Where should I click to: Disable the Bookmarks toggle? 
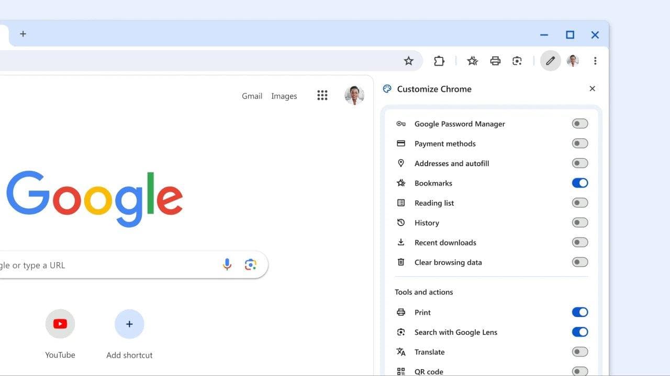(x=580, y=183)
